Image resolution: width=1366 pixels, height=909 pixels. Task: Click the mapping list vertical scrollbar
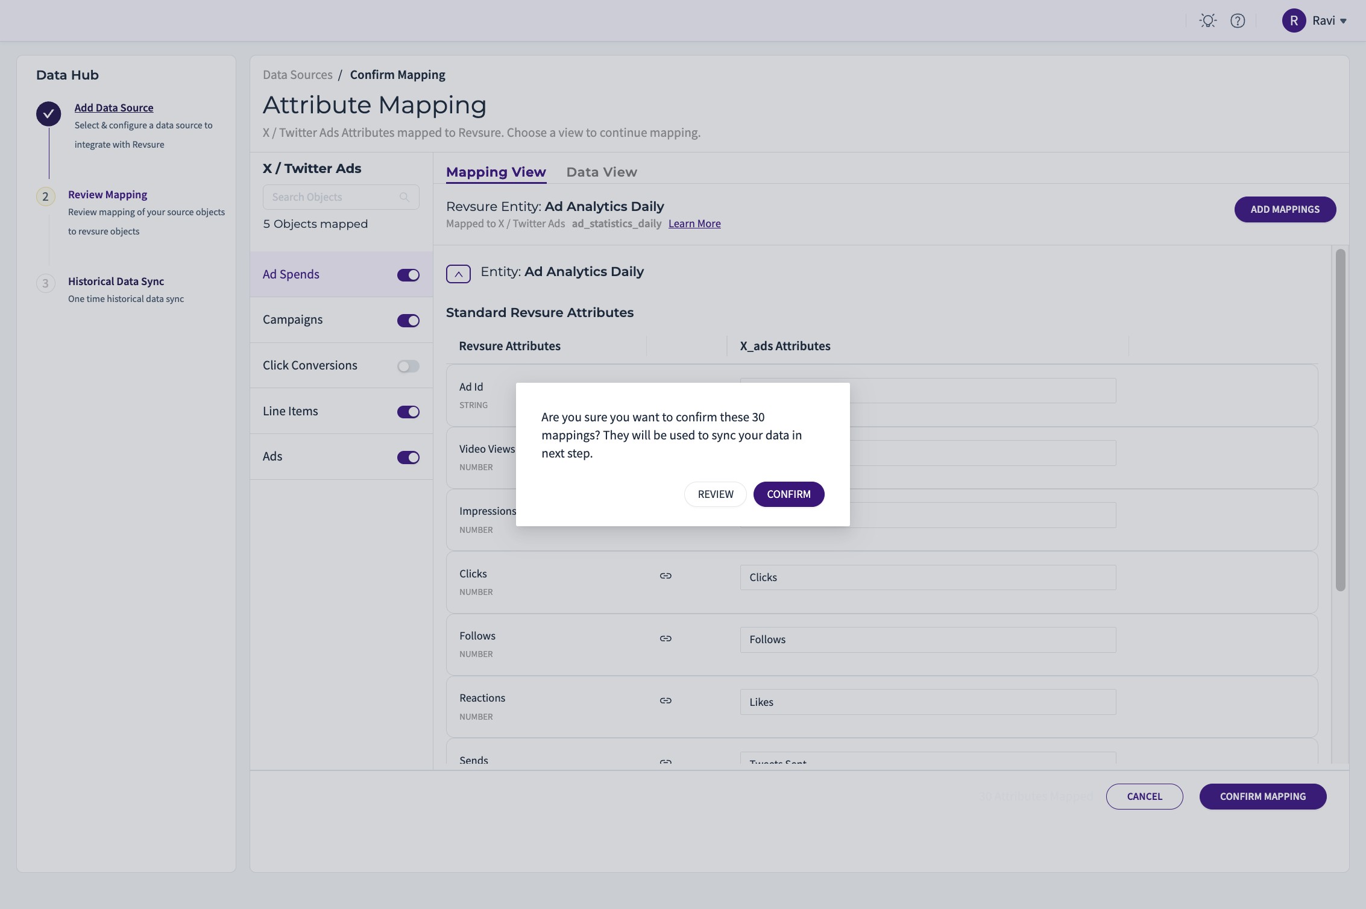coord(1340,420)
